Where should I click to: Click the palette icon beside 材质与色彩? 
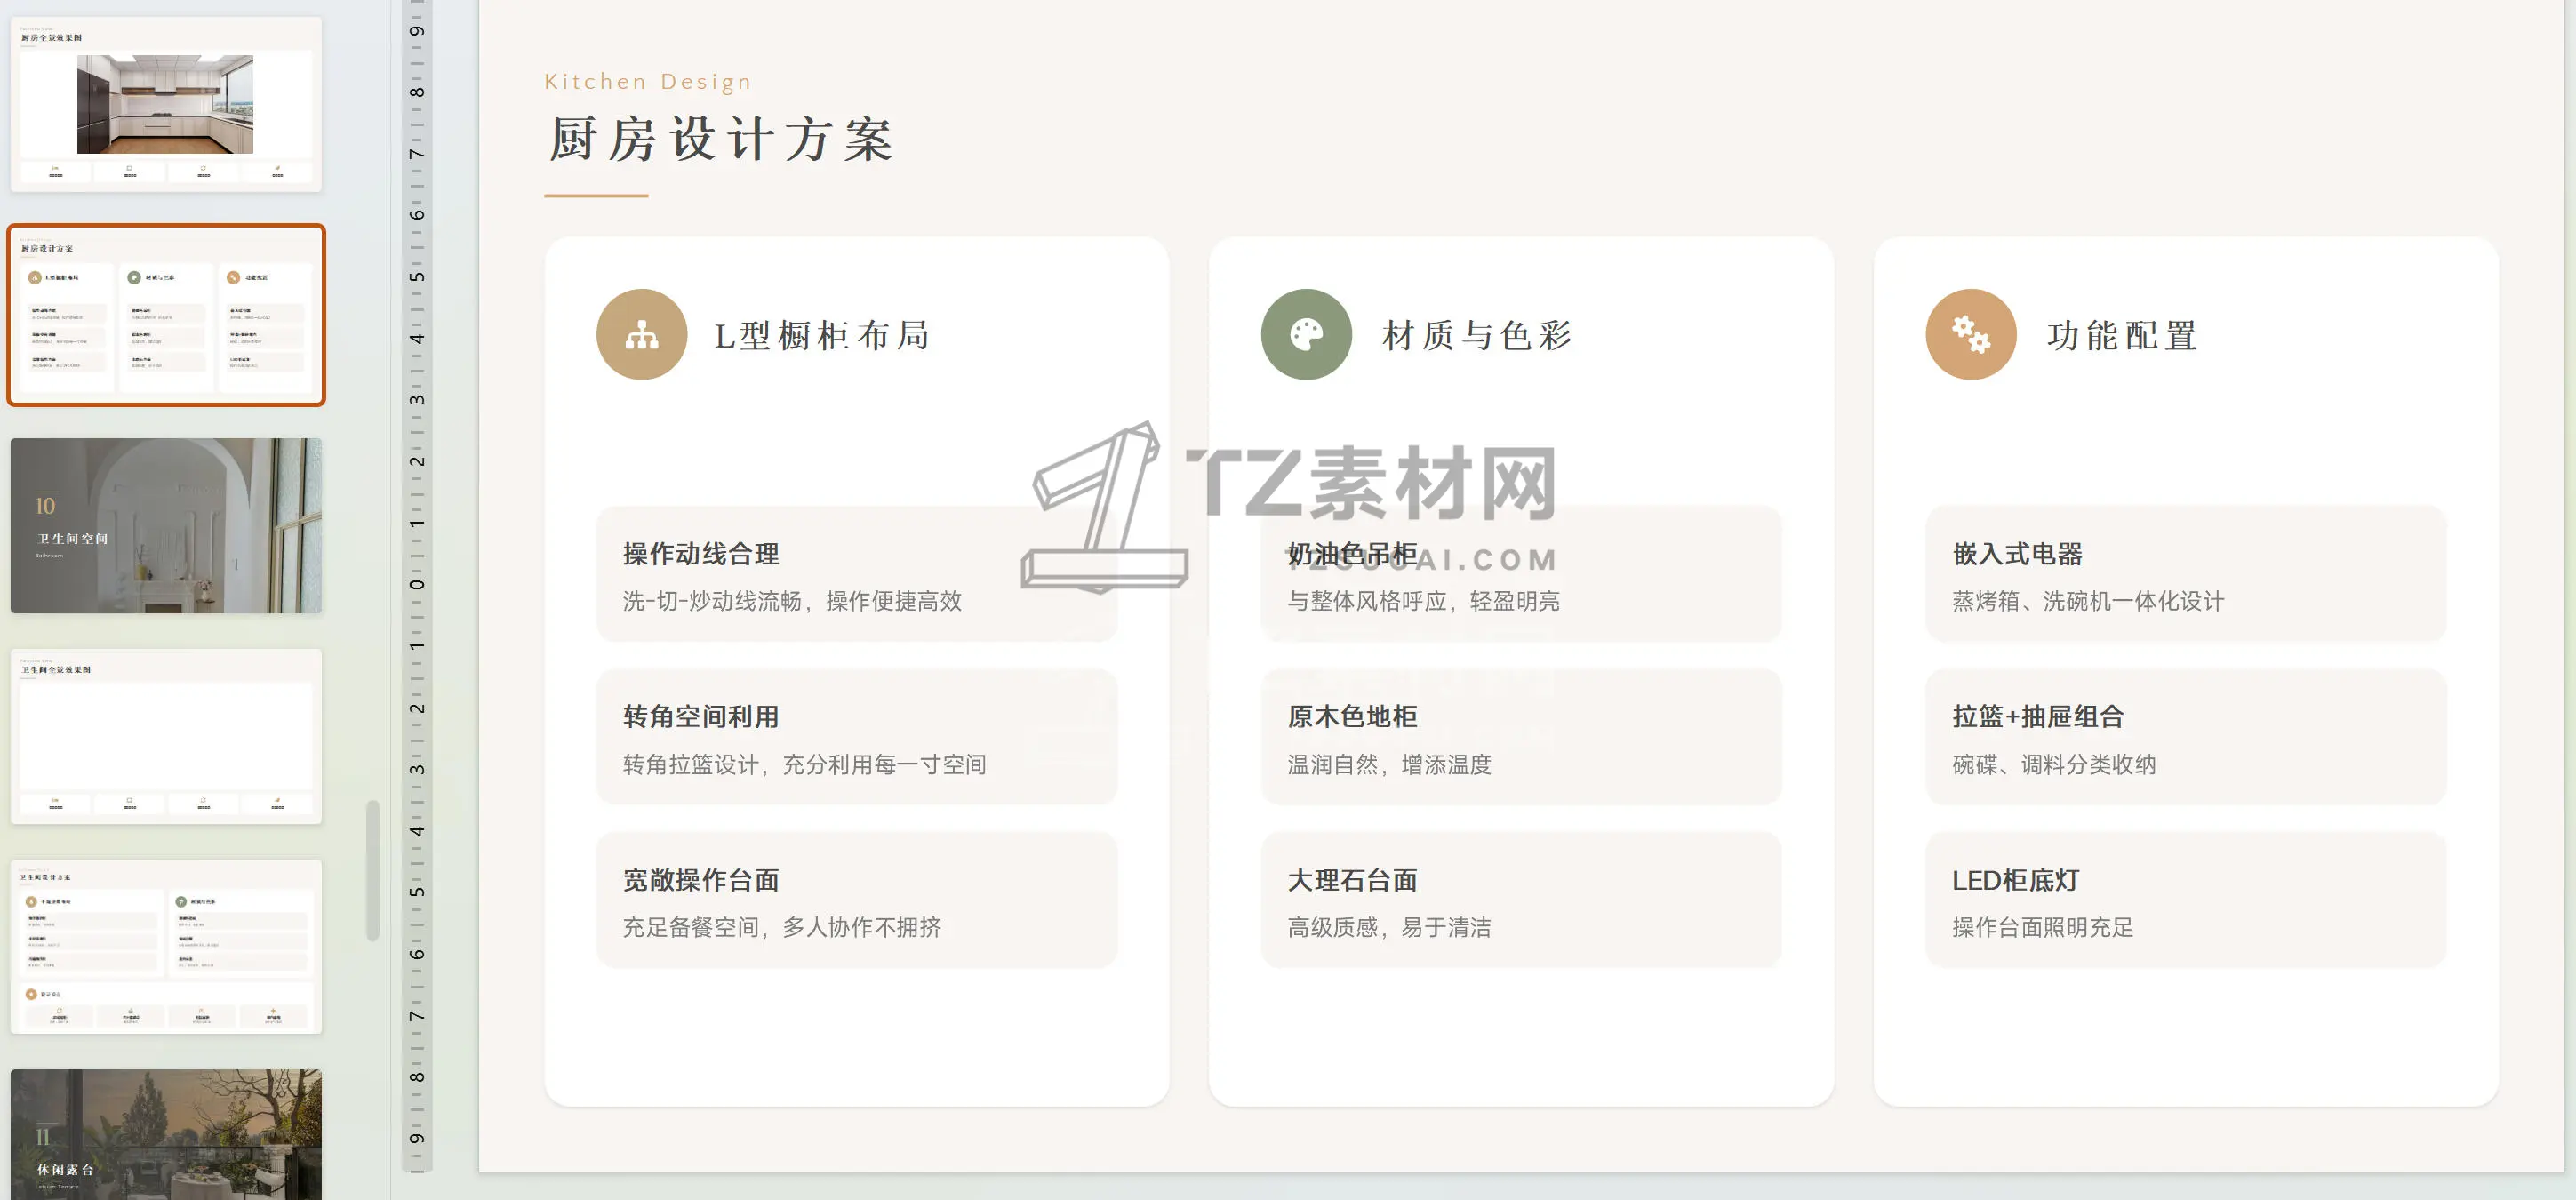[x=1306, y=335]
